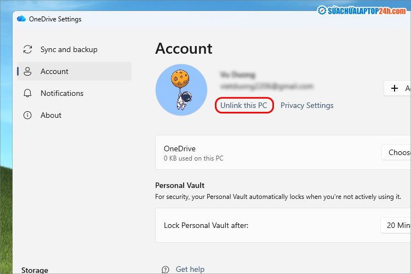
Task: Select the Account label in sidebar
Action: (54, 72)
